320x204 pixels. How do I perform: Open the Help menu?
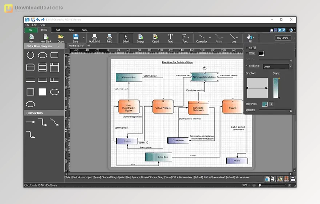(42, 25)
